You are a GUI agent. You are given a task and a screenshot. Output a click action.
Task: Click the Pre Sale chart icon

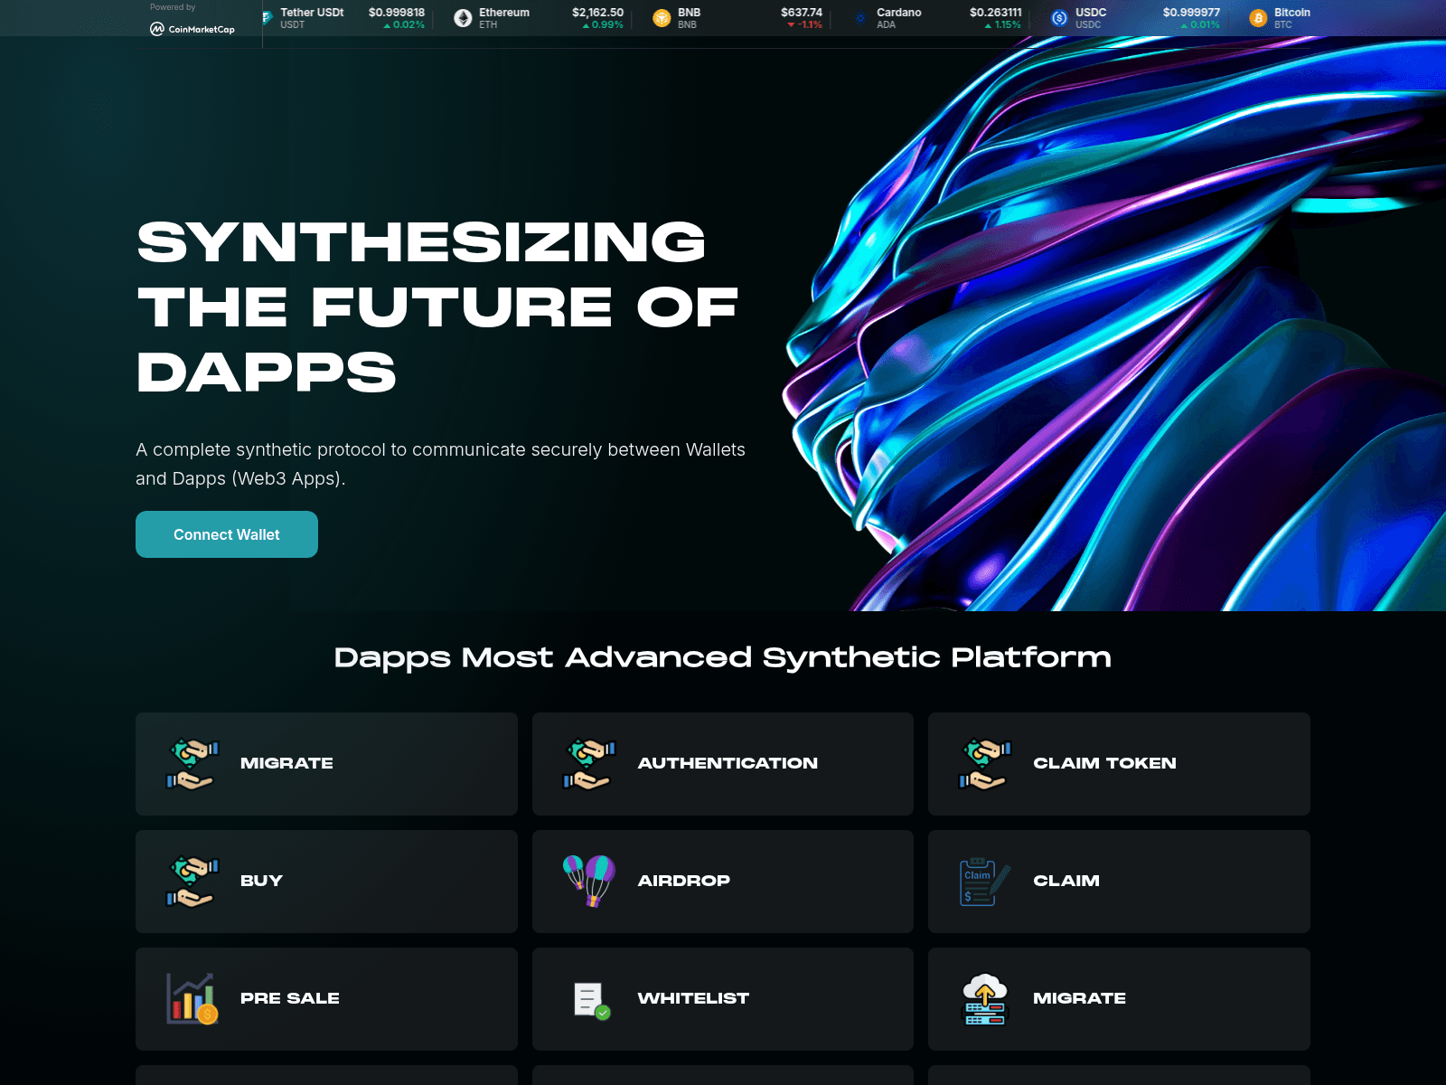point(192,998)
